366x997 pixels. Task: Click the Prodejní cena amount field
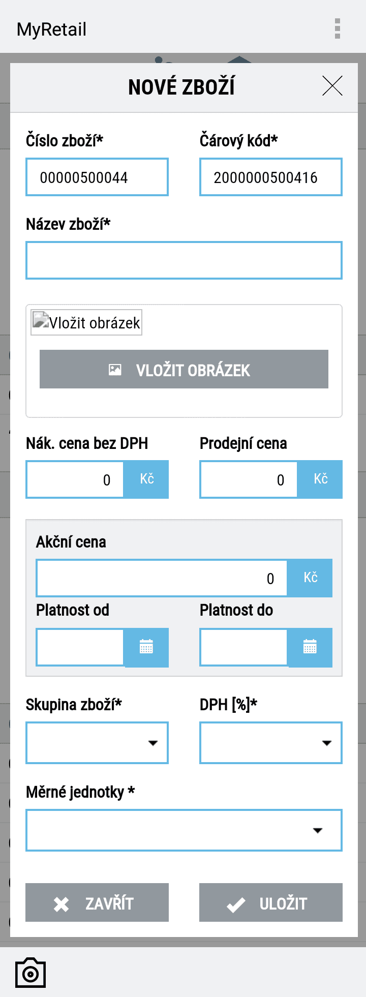pyautogui.click(x=249, y=479)
